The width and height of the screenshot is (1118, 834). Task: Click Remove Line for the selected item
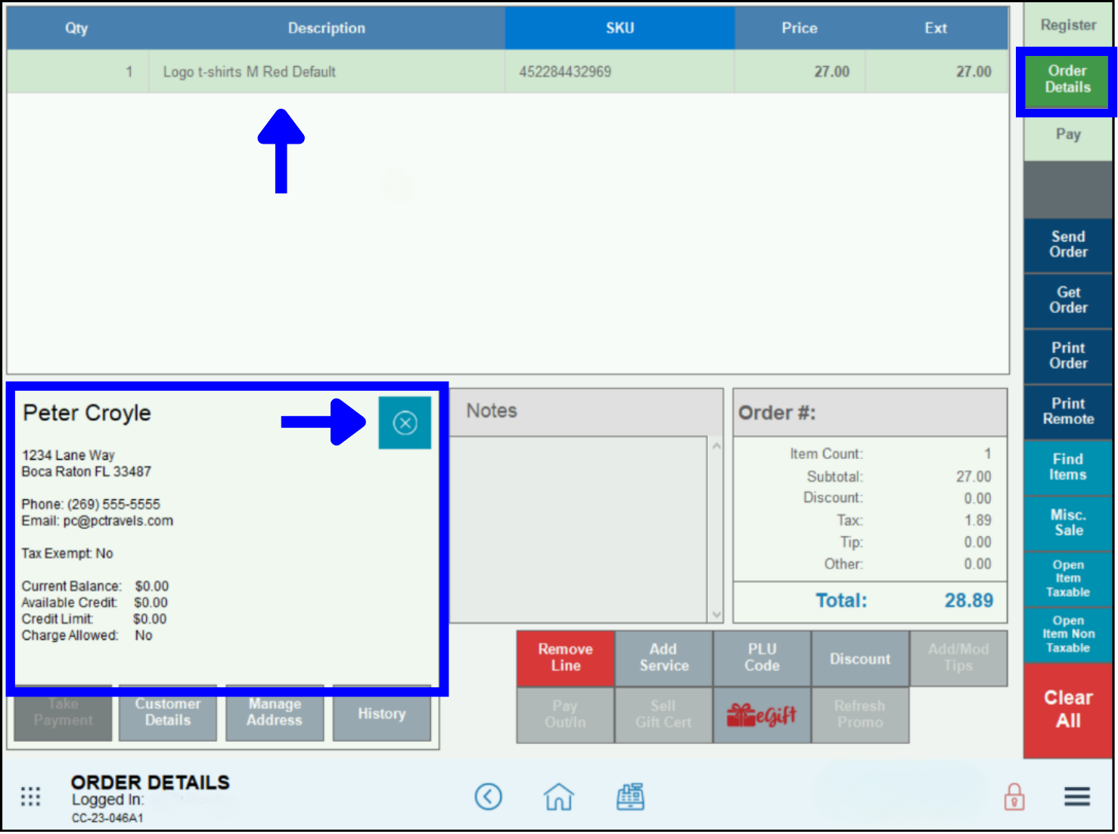[565, 659]
